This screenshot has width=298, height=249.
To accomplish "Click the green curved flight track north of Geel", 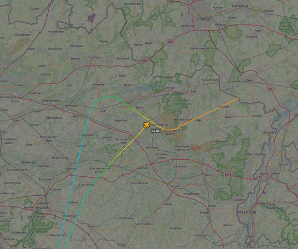I will coord(110,97).
